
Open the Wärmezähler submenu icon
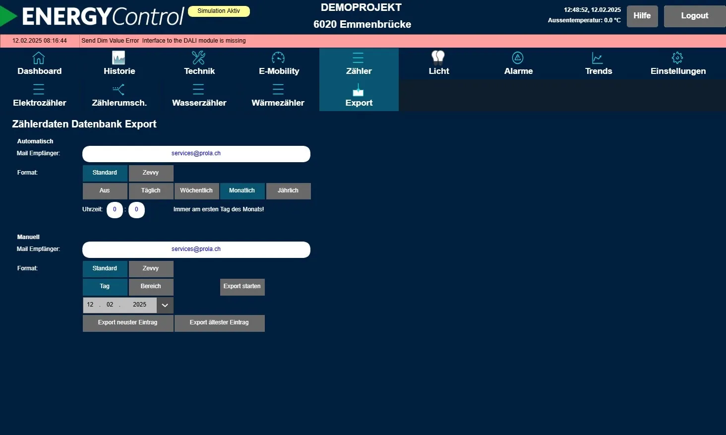click(x=278, y=89)
